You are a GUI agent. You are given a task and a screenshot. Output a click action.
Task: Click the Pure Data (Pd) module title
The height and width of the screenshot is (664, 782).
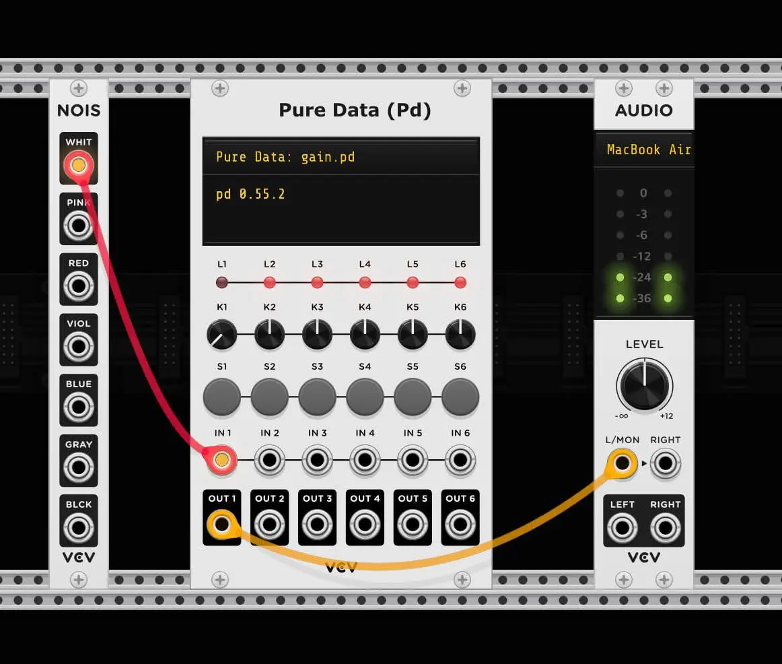click(x=355, y=110)
